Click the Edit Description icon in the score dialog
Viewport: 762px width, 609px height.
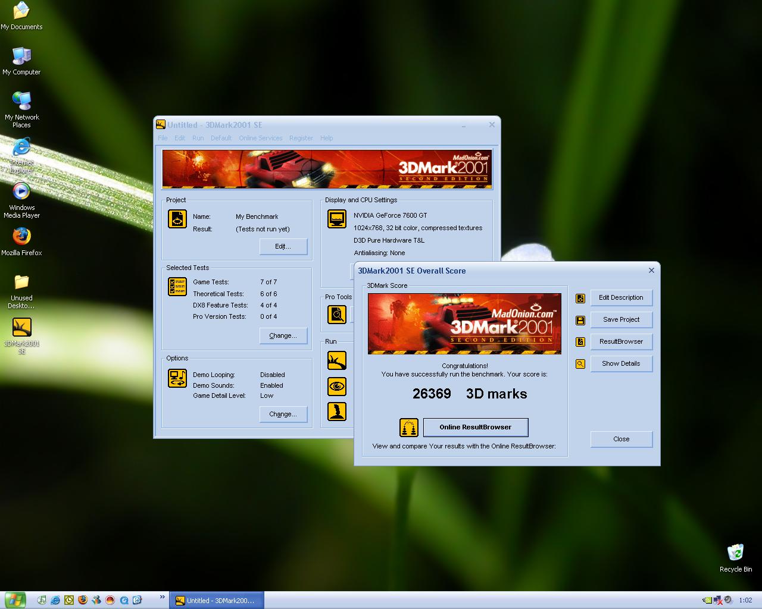(580, 298)
